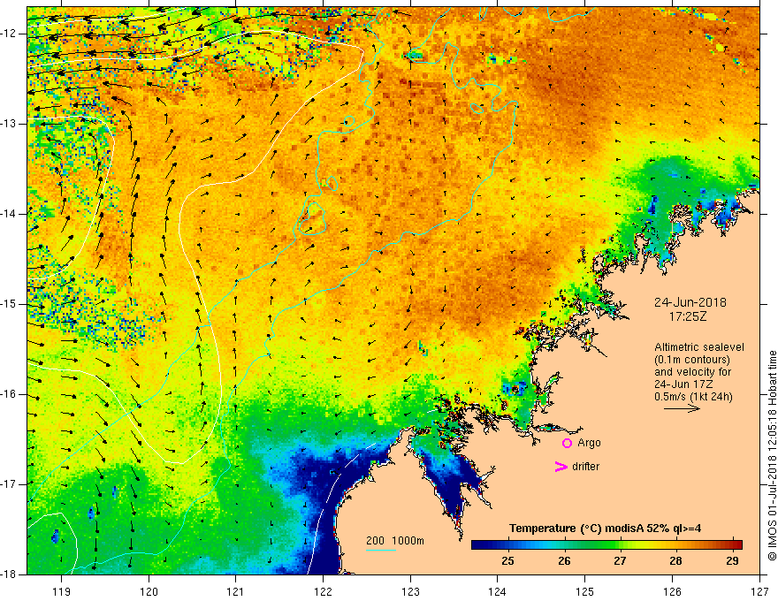This screenshot has height=601, width=778.
Task: Click the longitude 125 axis label
Action: tap(585, 591)
